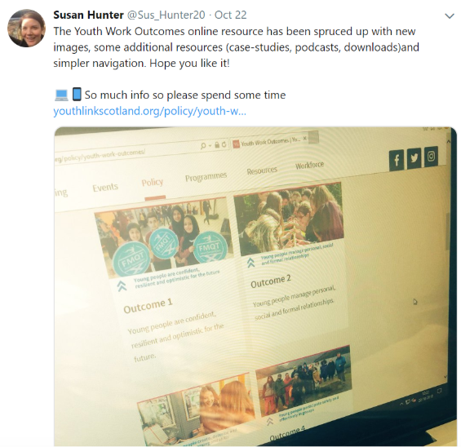461x447 pixels.
Task: Close the Youth Work Outcomes browser tab
Action: click(304, 138)
